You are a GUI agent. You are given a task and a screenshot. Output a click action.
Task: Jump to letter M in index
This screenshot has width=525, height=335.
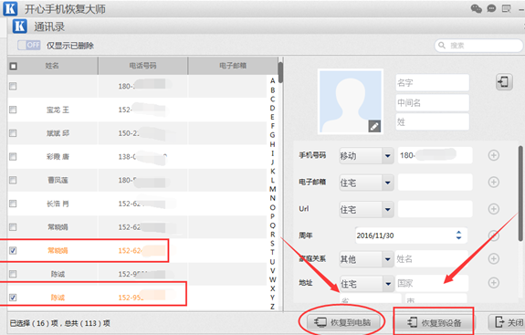[x=273, y=189]
